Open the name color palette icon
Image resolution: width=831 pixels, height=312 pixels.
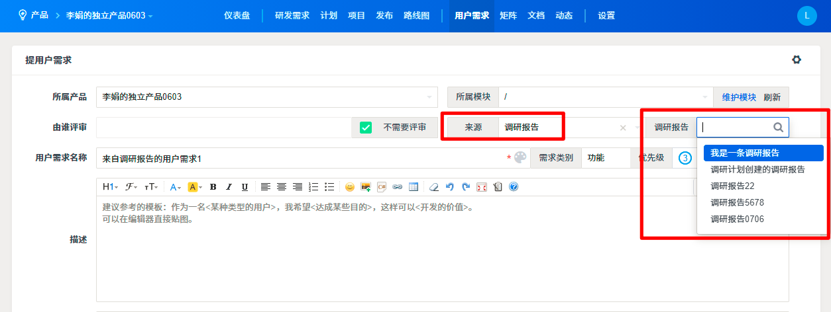[520, 157]
